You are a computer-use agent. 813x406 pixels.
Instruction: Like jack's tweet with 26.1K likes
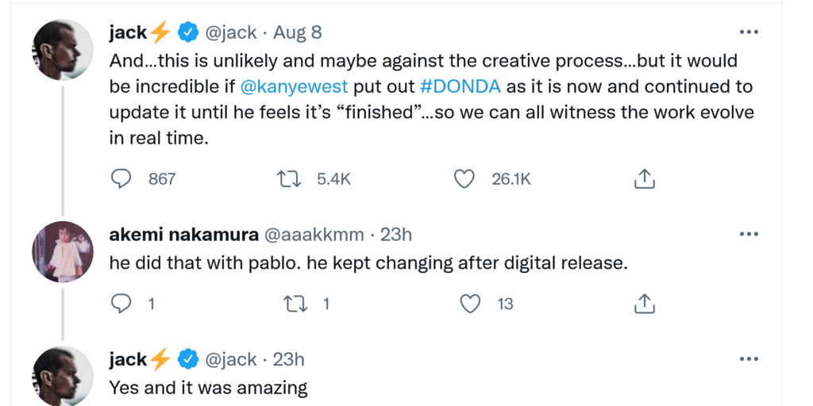pos(464,179)
